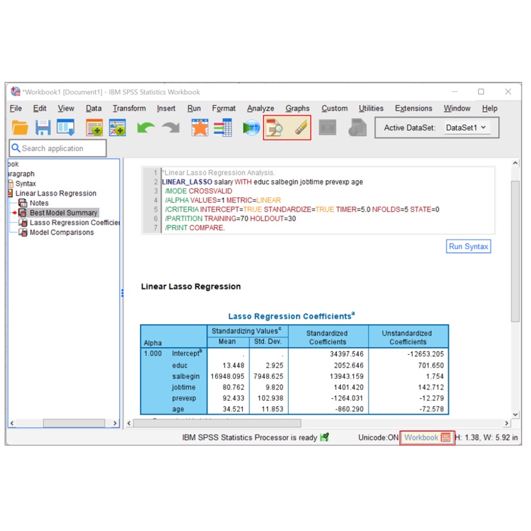
Task: Click the outline pane left scroll arrow
Action: click(12, 423)
